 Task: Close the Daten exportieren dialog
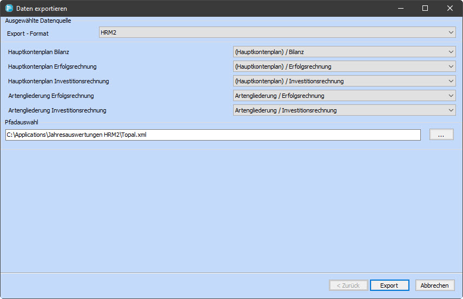coord(450,9)
